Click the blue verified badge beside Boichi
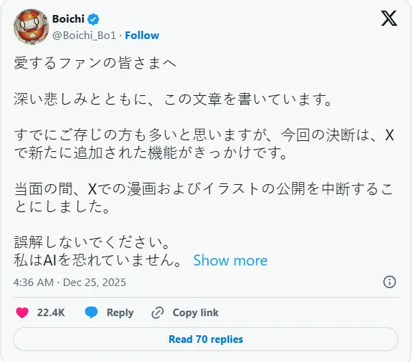This screenshot has height=362, width=414. [x=92, y=19]
